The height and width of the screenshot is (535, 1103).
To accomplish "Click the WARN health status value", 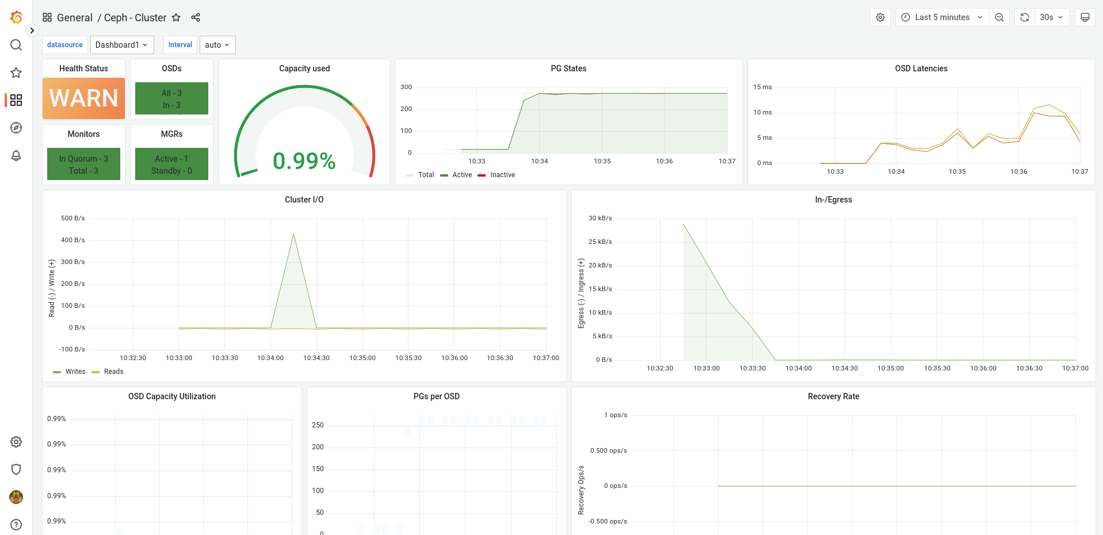I will click(84, 98).
